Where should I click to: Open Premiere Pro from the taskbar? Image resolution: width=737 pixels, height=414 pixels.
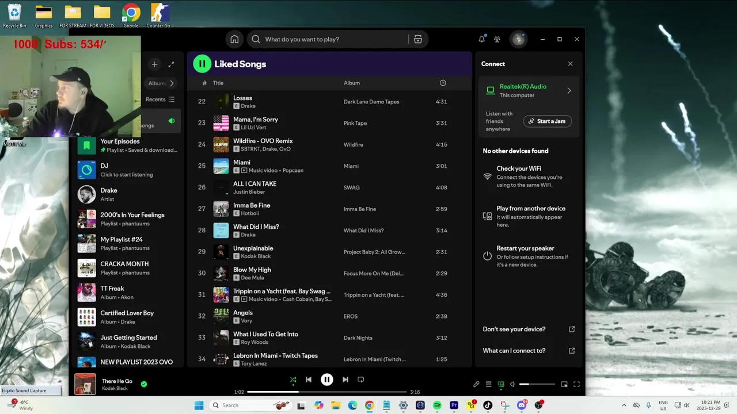coord(454,405)
